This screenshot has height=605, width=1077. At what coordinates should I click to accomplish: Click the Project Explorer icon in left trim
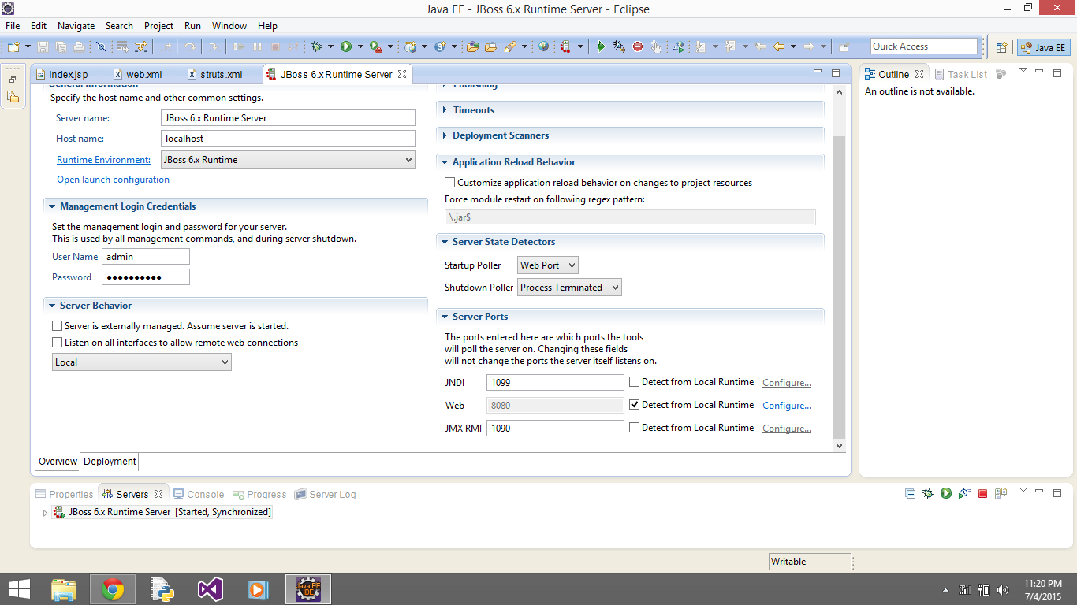[x=13, y=97]
